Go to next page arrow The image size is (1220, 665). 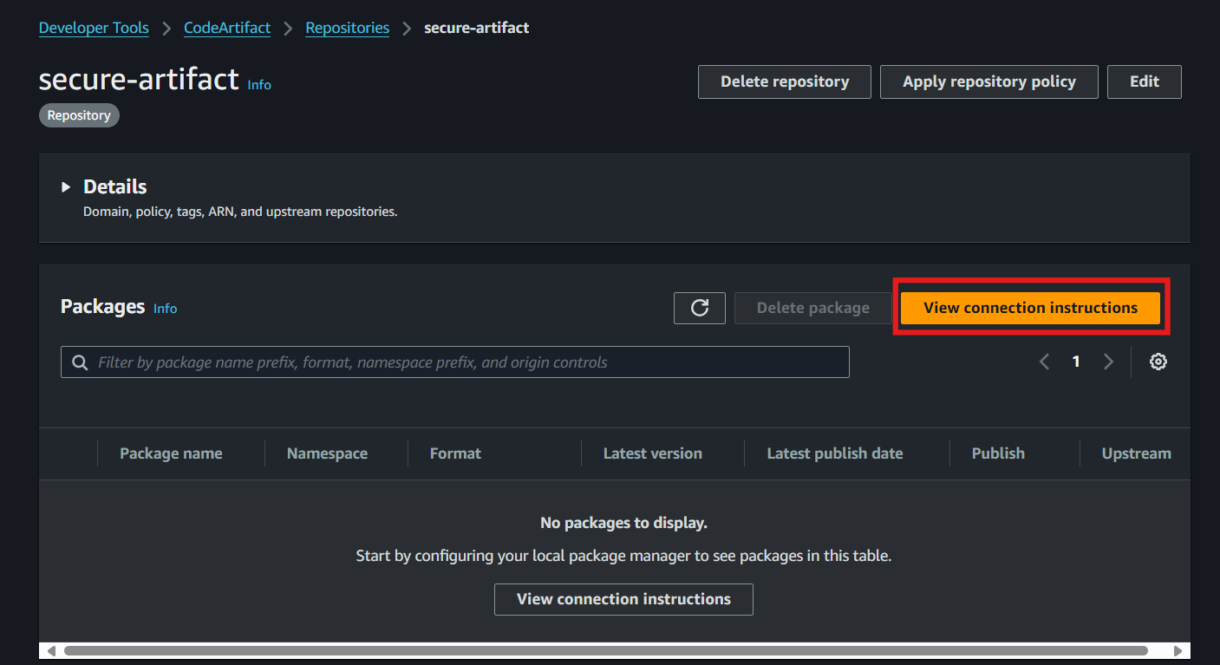[1108, 362]
